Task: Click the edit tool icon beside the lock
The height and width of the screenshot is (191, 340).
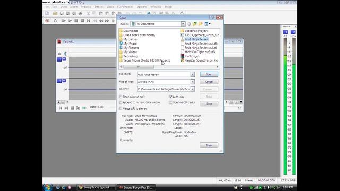Action: [65, 54]
